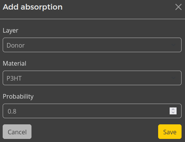Image resolution: width=185 pixels, height=142 pixels.
Task: Click the 0.8 value in Probability
Action: point(12,111)
